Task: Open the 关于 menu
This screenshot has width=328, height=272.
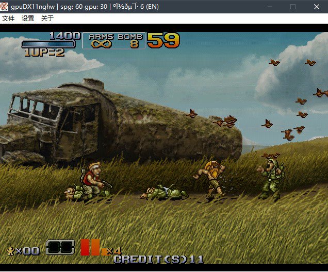Action: [x=47, y=19]
